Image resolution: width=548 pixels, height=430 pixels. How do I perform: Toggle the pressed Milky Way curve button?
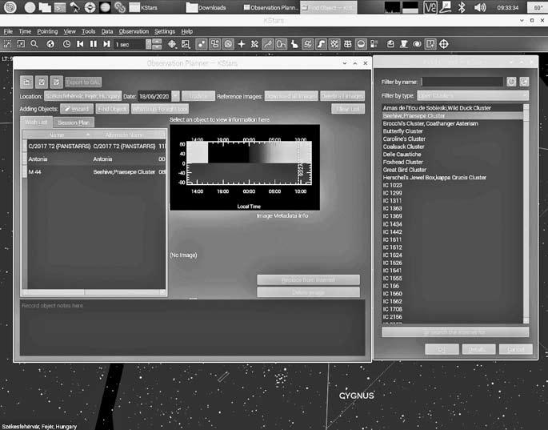[x=321, y=44]
